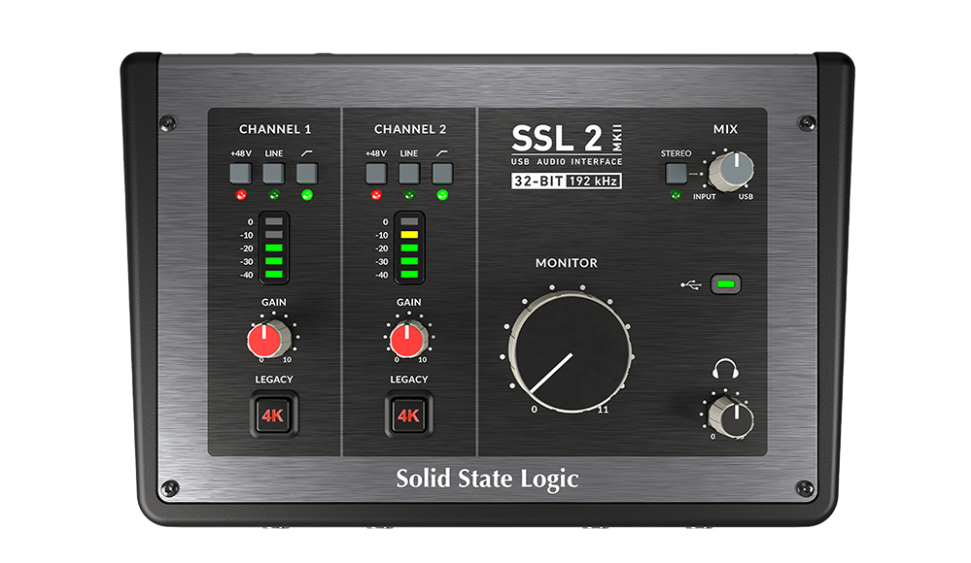Click the CHANNEL 1 label
971x563 pixels.
coord(275,129)
